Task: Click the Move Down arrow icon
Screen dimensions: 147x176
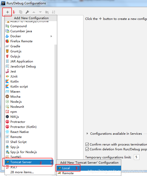Action: click(x=40, y=12)
